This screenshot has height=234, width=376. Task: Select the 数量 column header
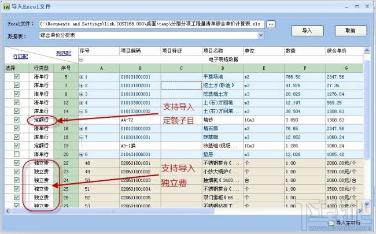click(305, 51)
